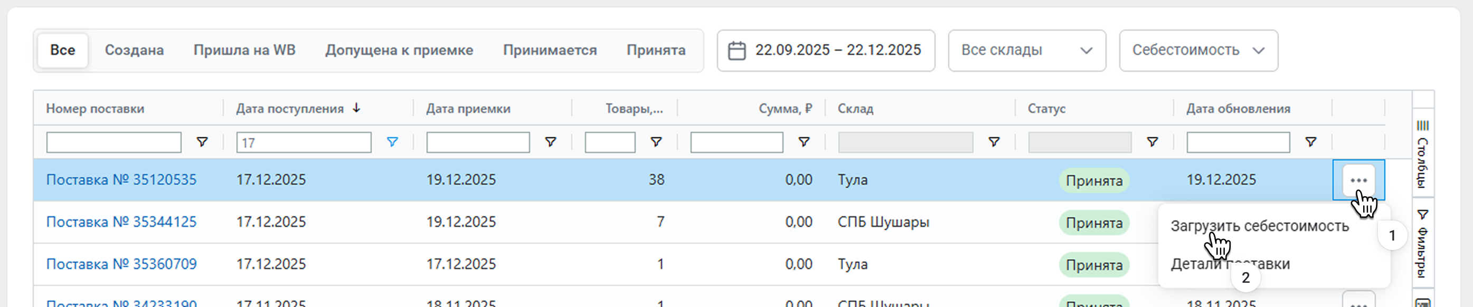
Task: Click the Дата поступления filter input field
Action: point(304,142)
